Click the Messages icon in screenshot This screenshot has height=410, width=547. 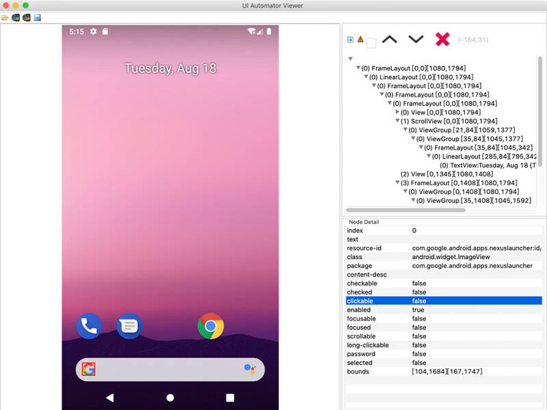[x=130, y=327]
